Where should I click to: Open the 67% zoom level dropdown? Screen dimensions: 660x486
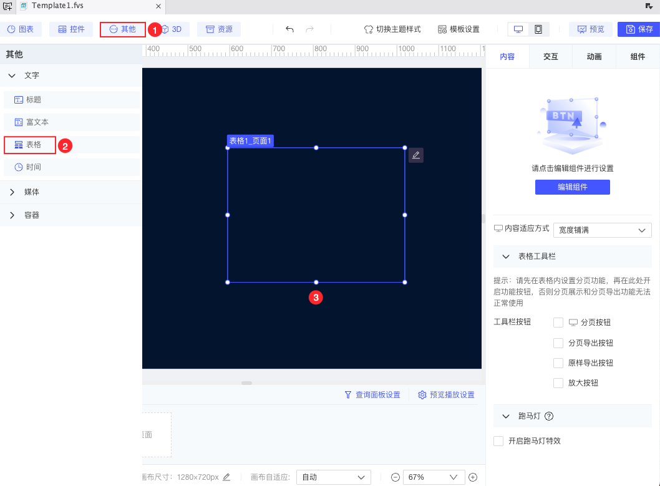(434, 477)
